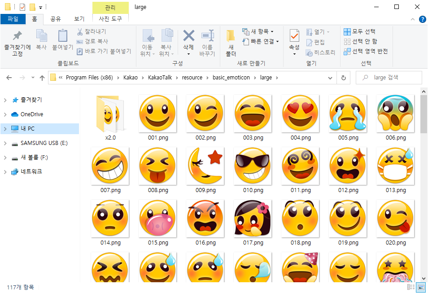The width and height of the screenshot is (428, 293).
Task: Choose 경로 복사 (Copy path)
Action: (92, 41)
